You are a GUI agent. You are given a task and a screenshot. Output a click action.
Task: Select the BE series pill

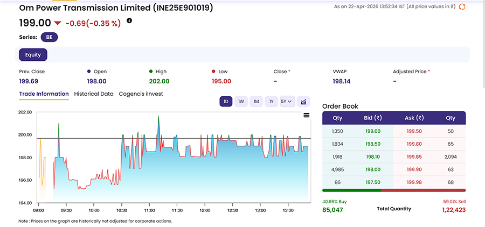pos(49,37)
